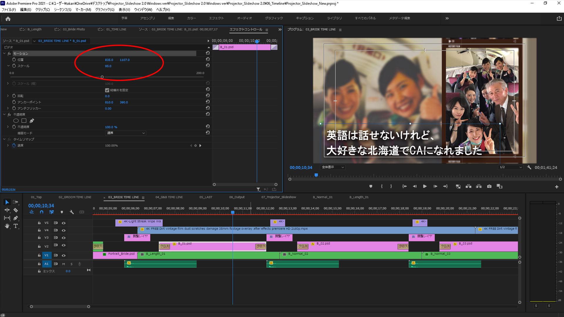The image size is (564, 317).
Task: Select the Razor tool
Action: point(16,210)
